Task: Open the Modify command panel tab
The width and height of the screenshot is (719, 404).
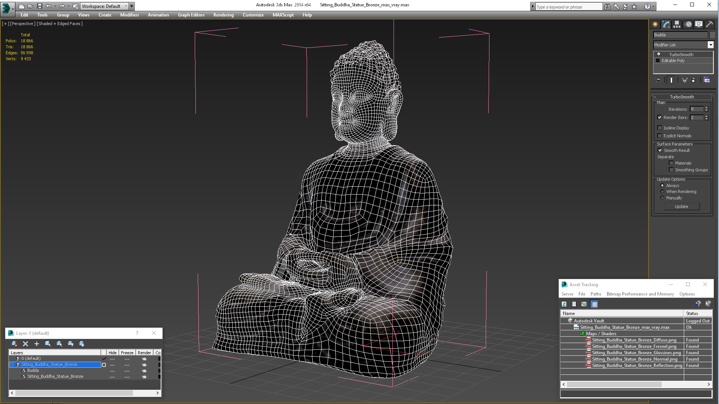Action: 666,24
